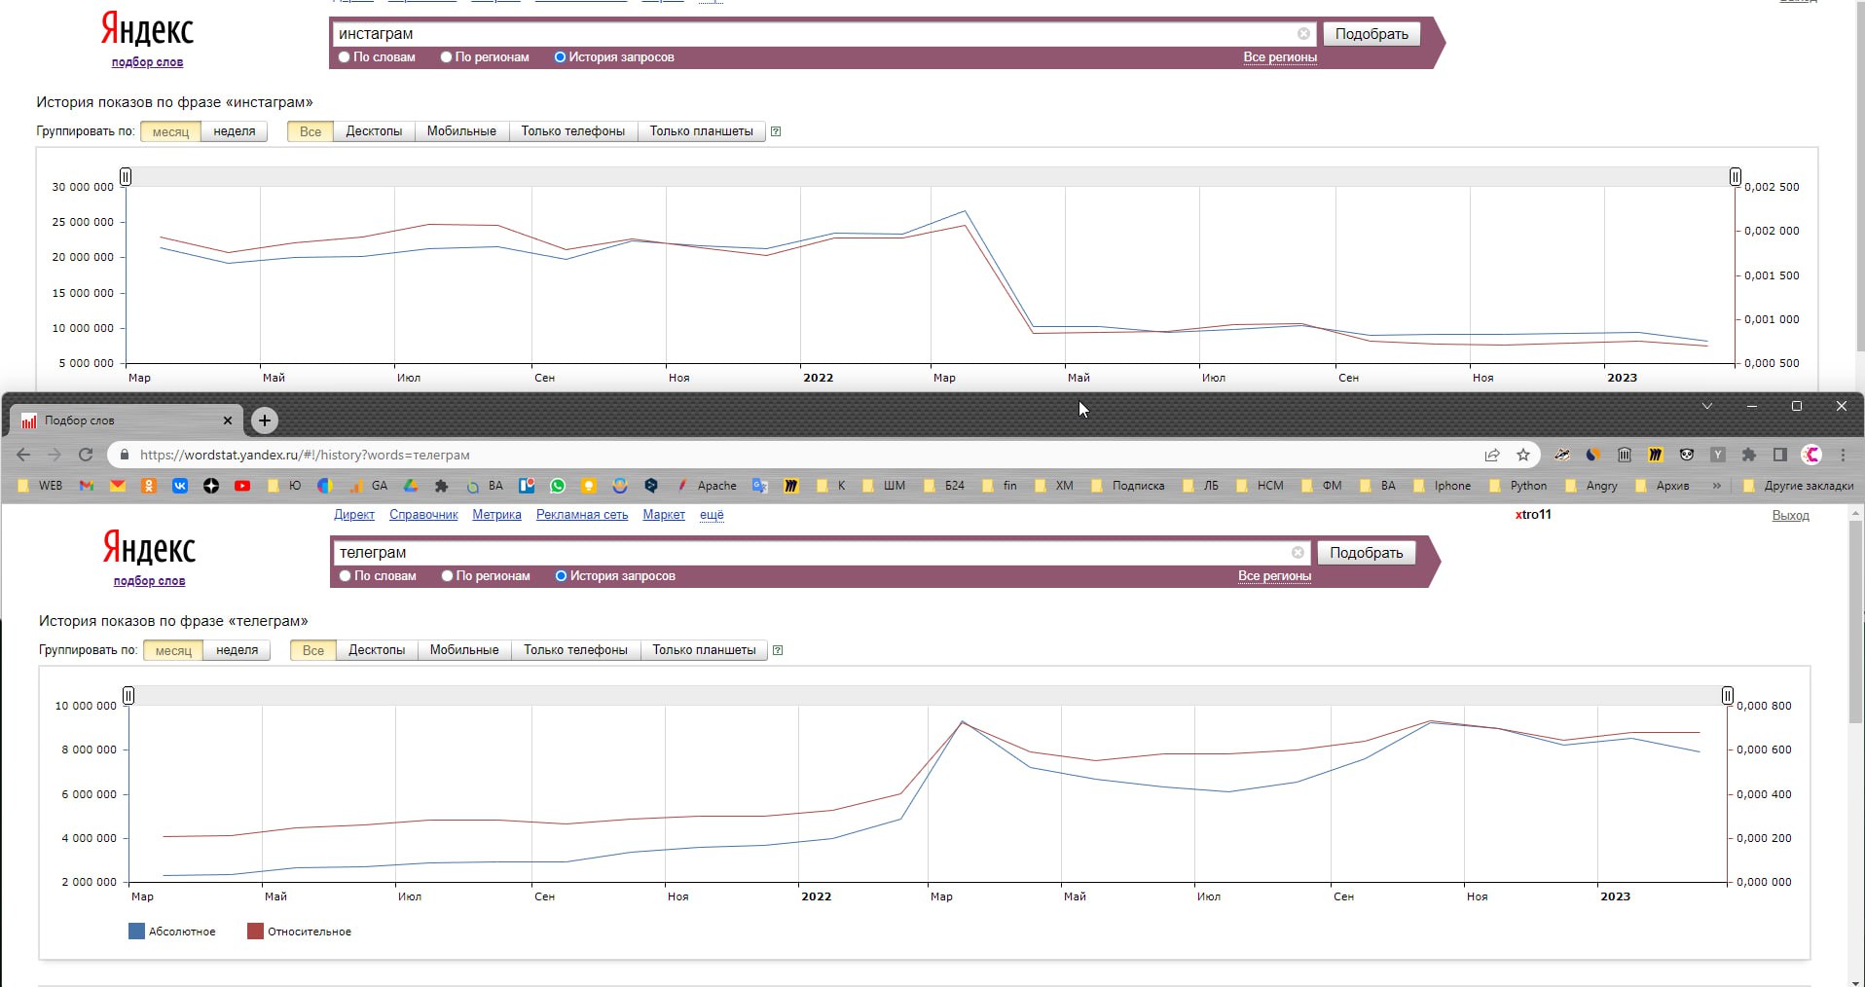Screen dimensions: 1865x987
Task: Open the WhatsApp bookmark icon
Action: point(558,485)
